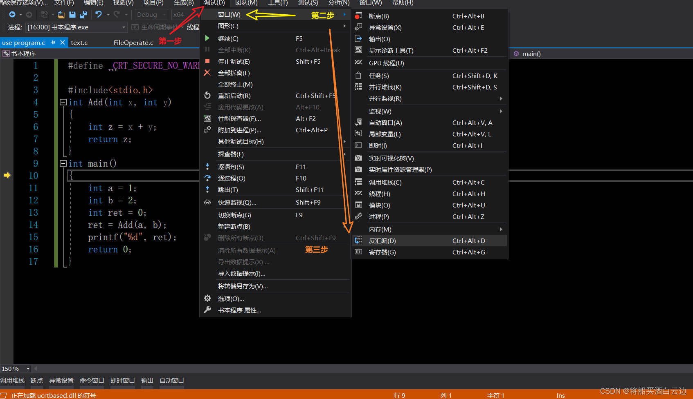Viewport: 693px width, 399px height.
Task: Open the 调试(D) menu
Action: [214, 3]
